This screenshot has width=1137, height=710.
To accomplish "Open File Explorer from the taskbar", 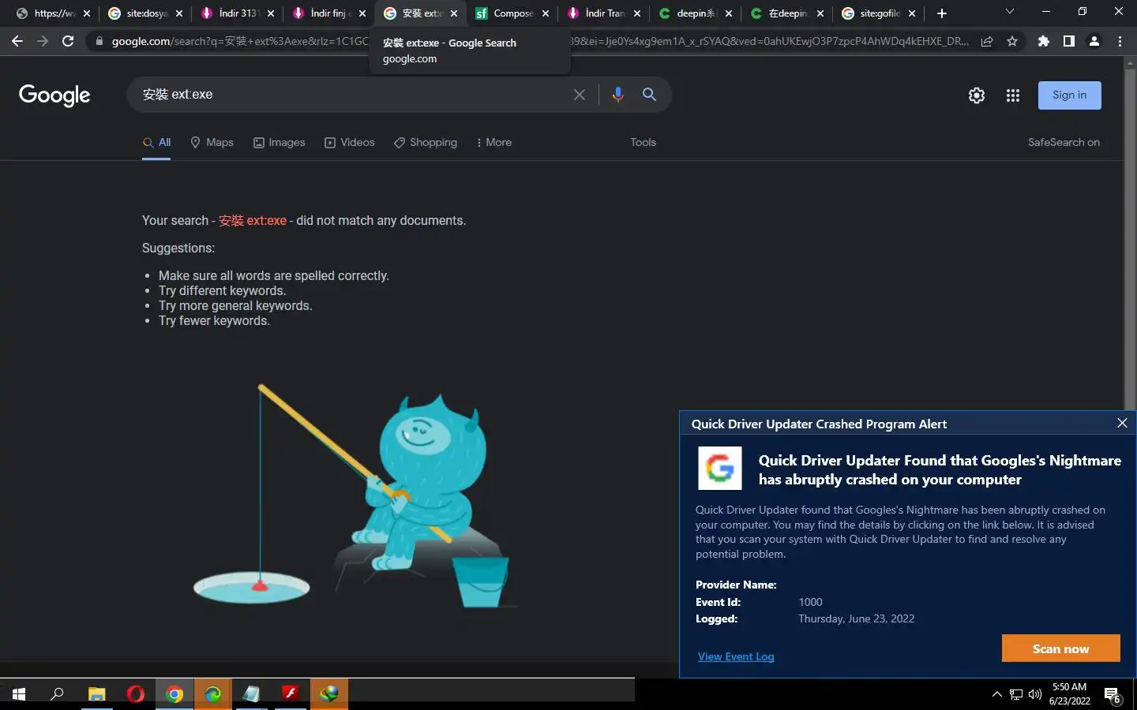I will [x=96, y=694].
